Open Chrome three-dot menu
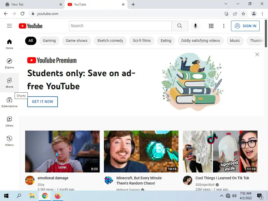 tap(262, 14)
